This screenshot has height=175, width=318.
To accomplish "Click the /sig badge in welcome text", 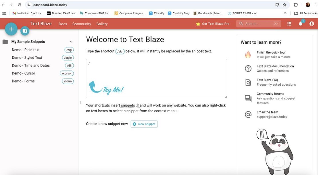I will click(x=120, y=52).
